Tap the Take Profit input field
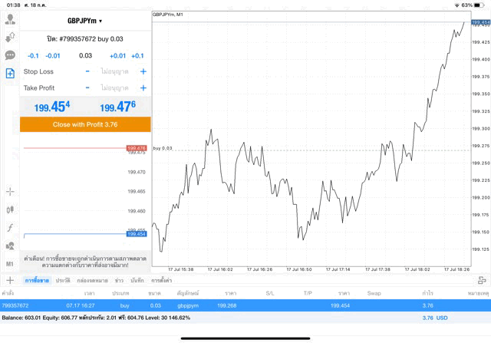This screenshot has height=343, width=491. (x=115, y=88)
